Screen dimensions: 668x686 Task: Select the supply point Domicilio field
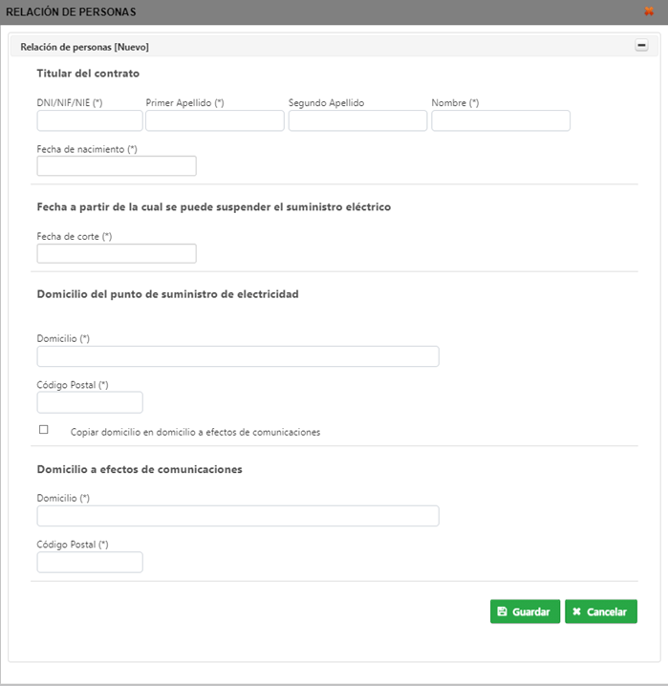pyautogui.click(x=238, y=356)
